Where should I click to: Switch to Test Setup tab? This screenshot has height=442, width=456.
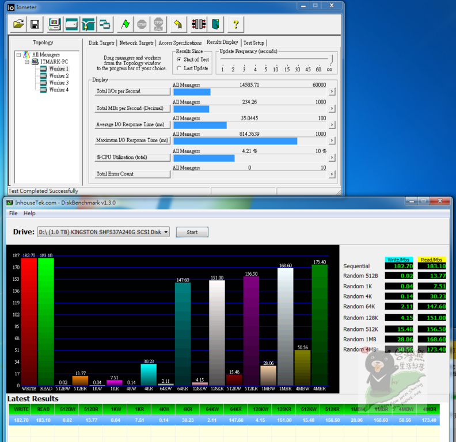pos(254,43)
